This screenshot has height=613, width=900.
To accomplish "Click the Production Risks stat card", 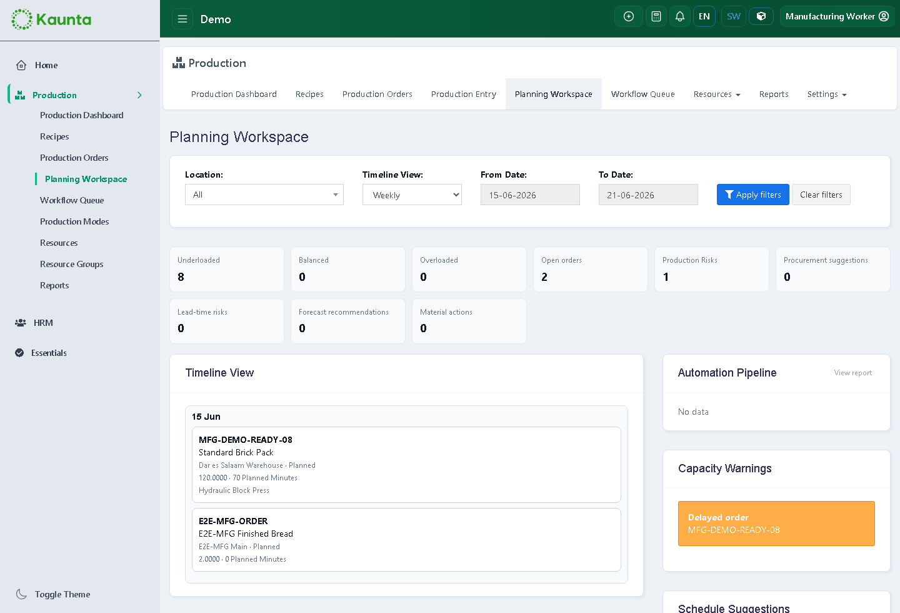I will [712, 269].
